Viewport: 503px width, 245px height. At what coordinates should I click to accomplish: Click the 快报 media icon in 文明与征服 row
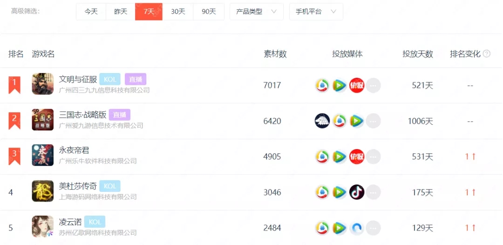coord(357,85)
